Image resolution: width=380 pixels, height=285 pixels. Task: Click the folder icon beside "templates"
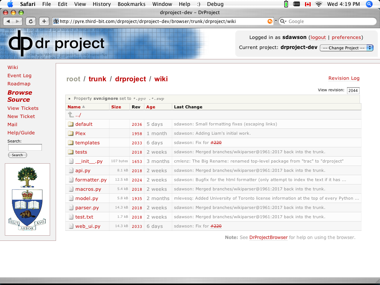pos(71,142)
